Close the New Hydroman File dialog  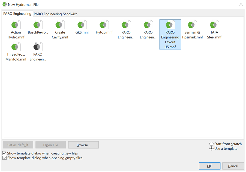click(241, 4)
